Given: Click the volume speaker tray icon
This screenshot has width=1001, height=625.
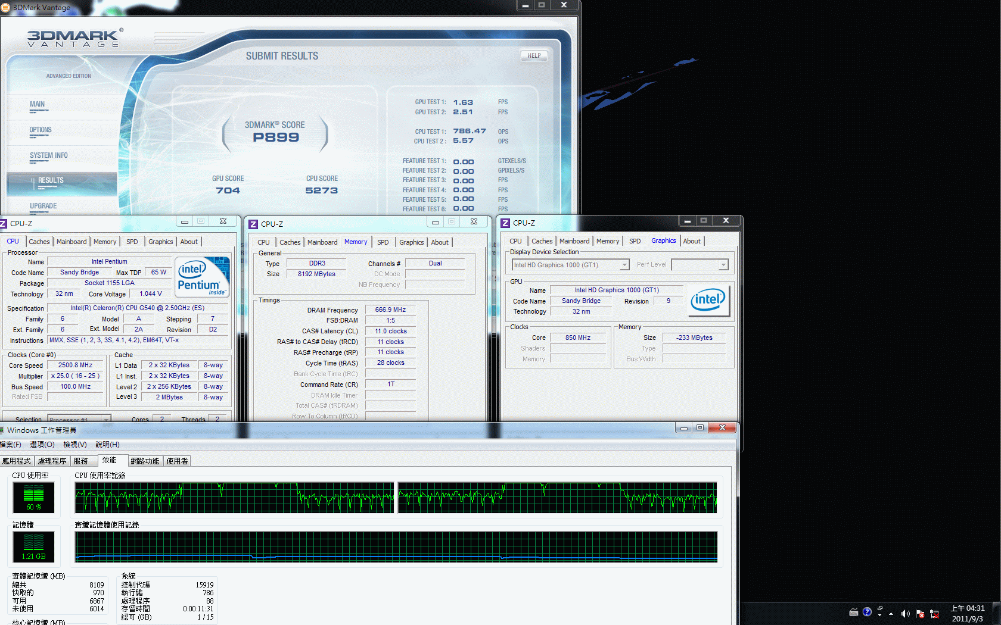Looking at the screenshot, I should [x=905, y=613].
